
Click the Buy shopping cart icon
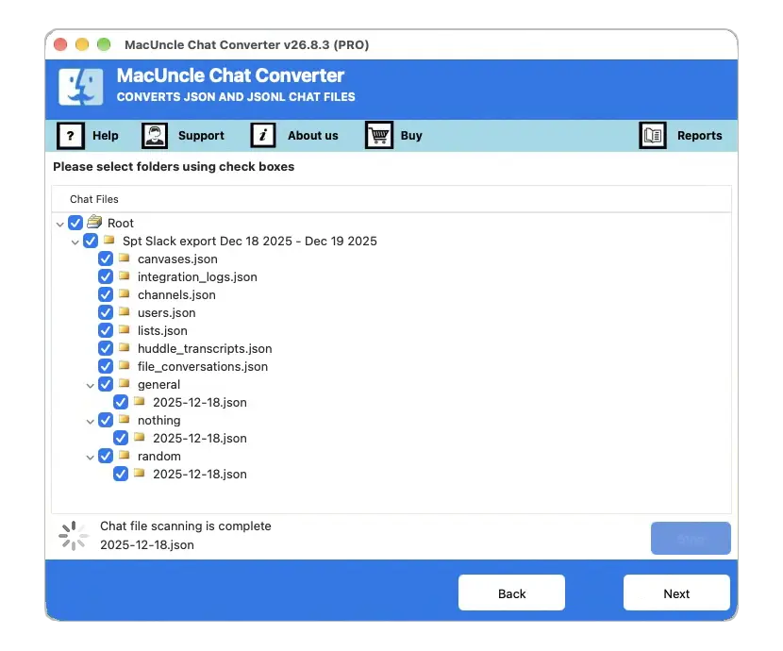pos(379,135)
